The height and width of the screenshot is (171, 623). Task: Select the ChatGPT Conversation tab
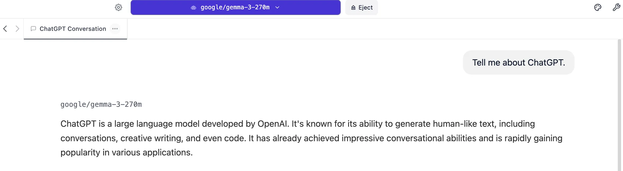(x=73, y=29)
